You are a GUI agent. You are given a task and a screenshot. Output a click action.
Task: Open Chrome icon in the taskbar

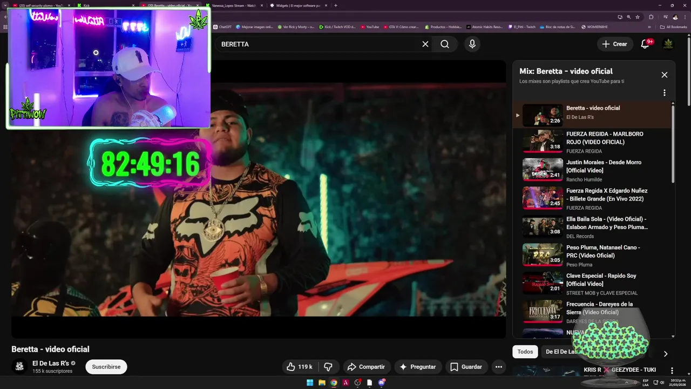334,383
